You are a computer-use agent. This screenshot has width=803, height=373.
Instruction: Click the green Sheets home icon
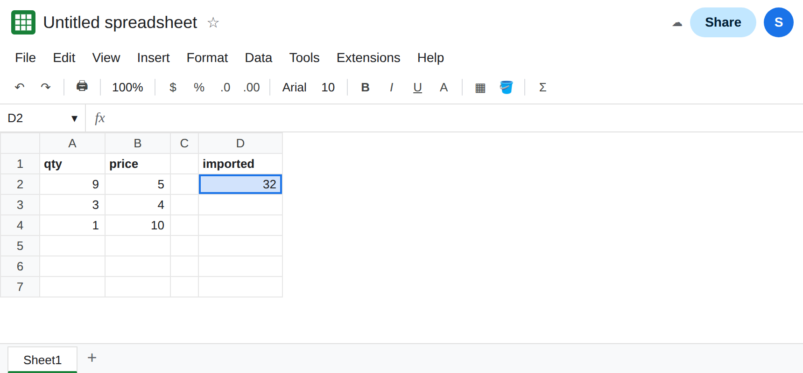pos(23,22)
